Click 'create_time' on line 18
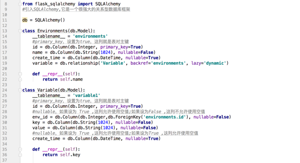The height and width of the screenshot is (163, 300). [x=46, y=58]
